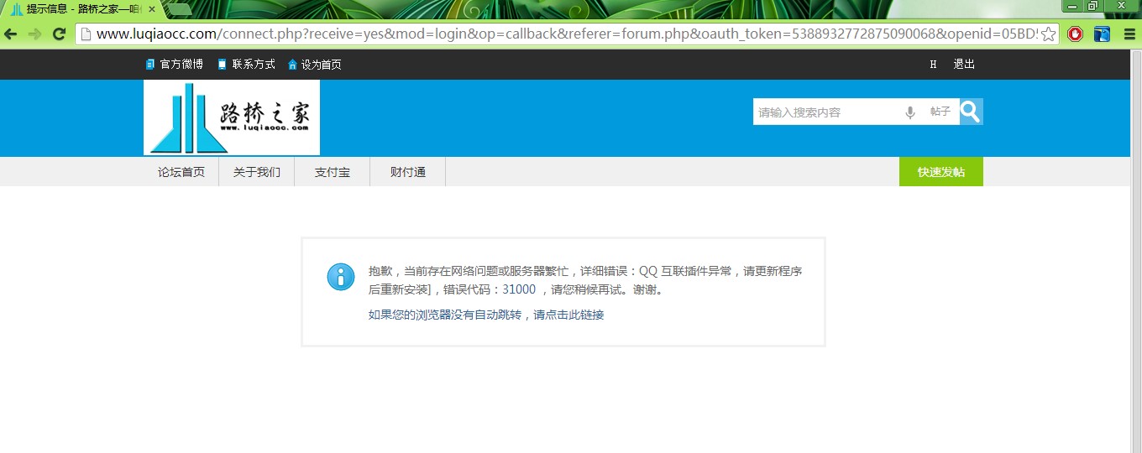
Task: Click the error code 31000 text
Action: pos(519,289)
